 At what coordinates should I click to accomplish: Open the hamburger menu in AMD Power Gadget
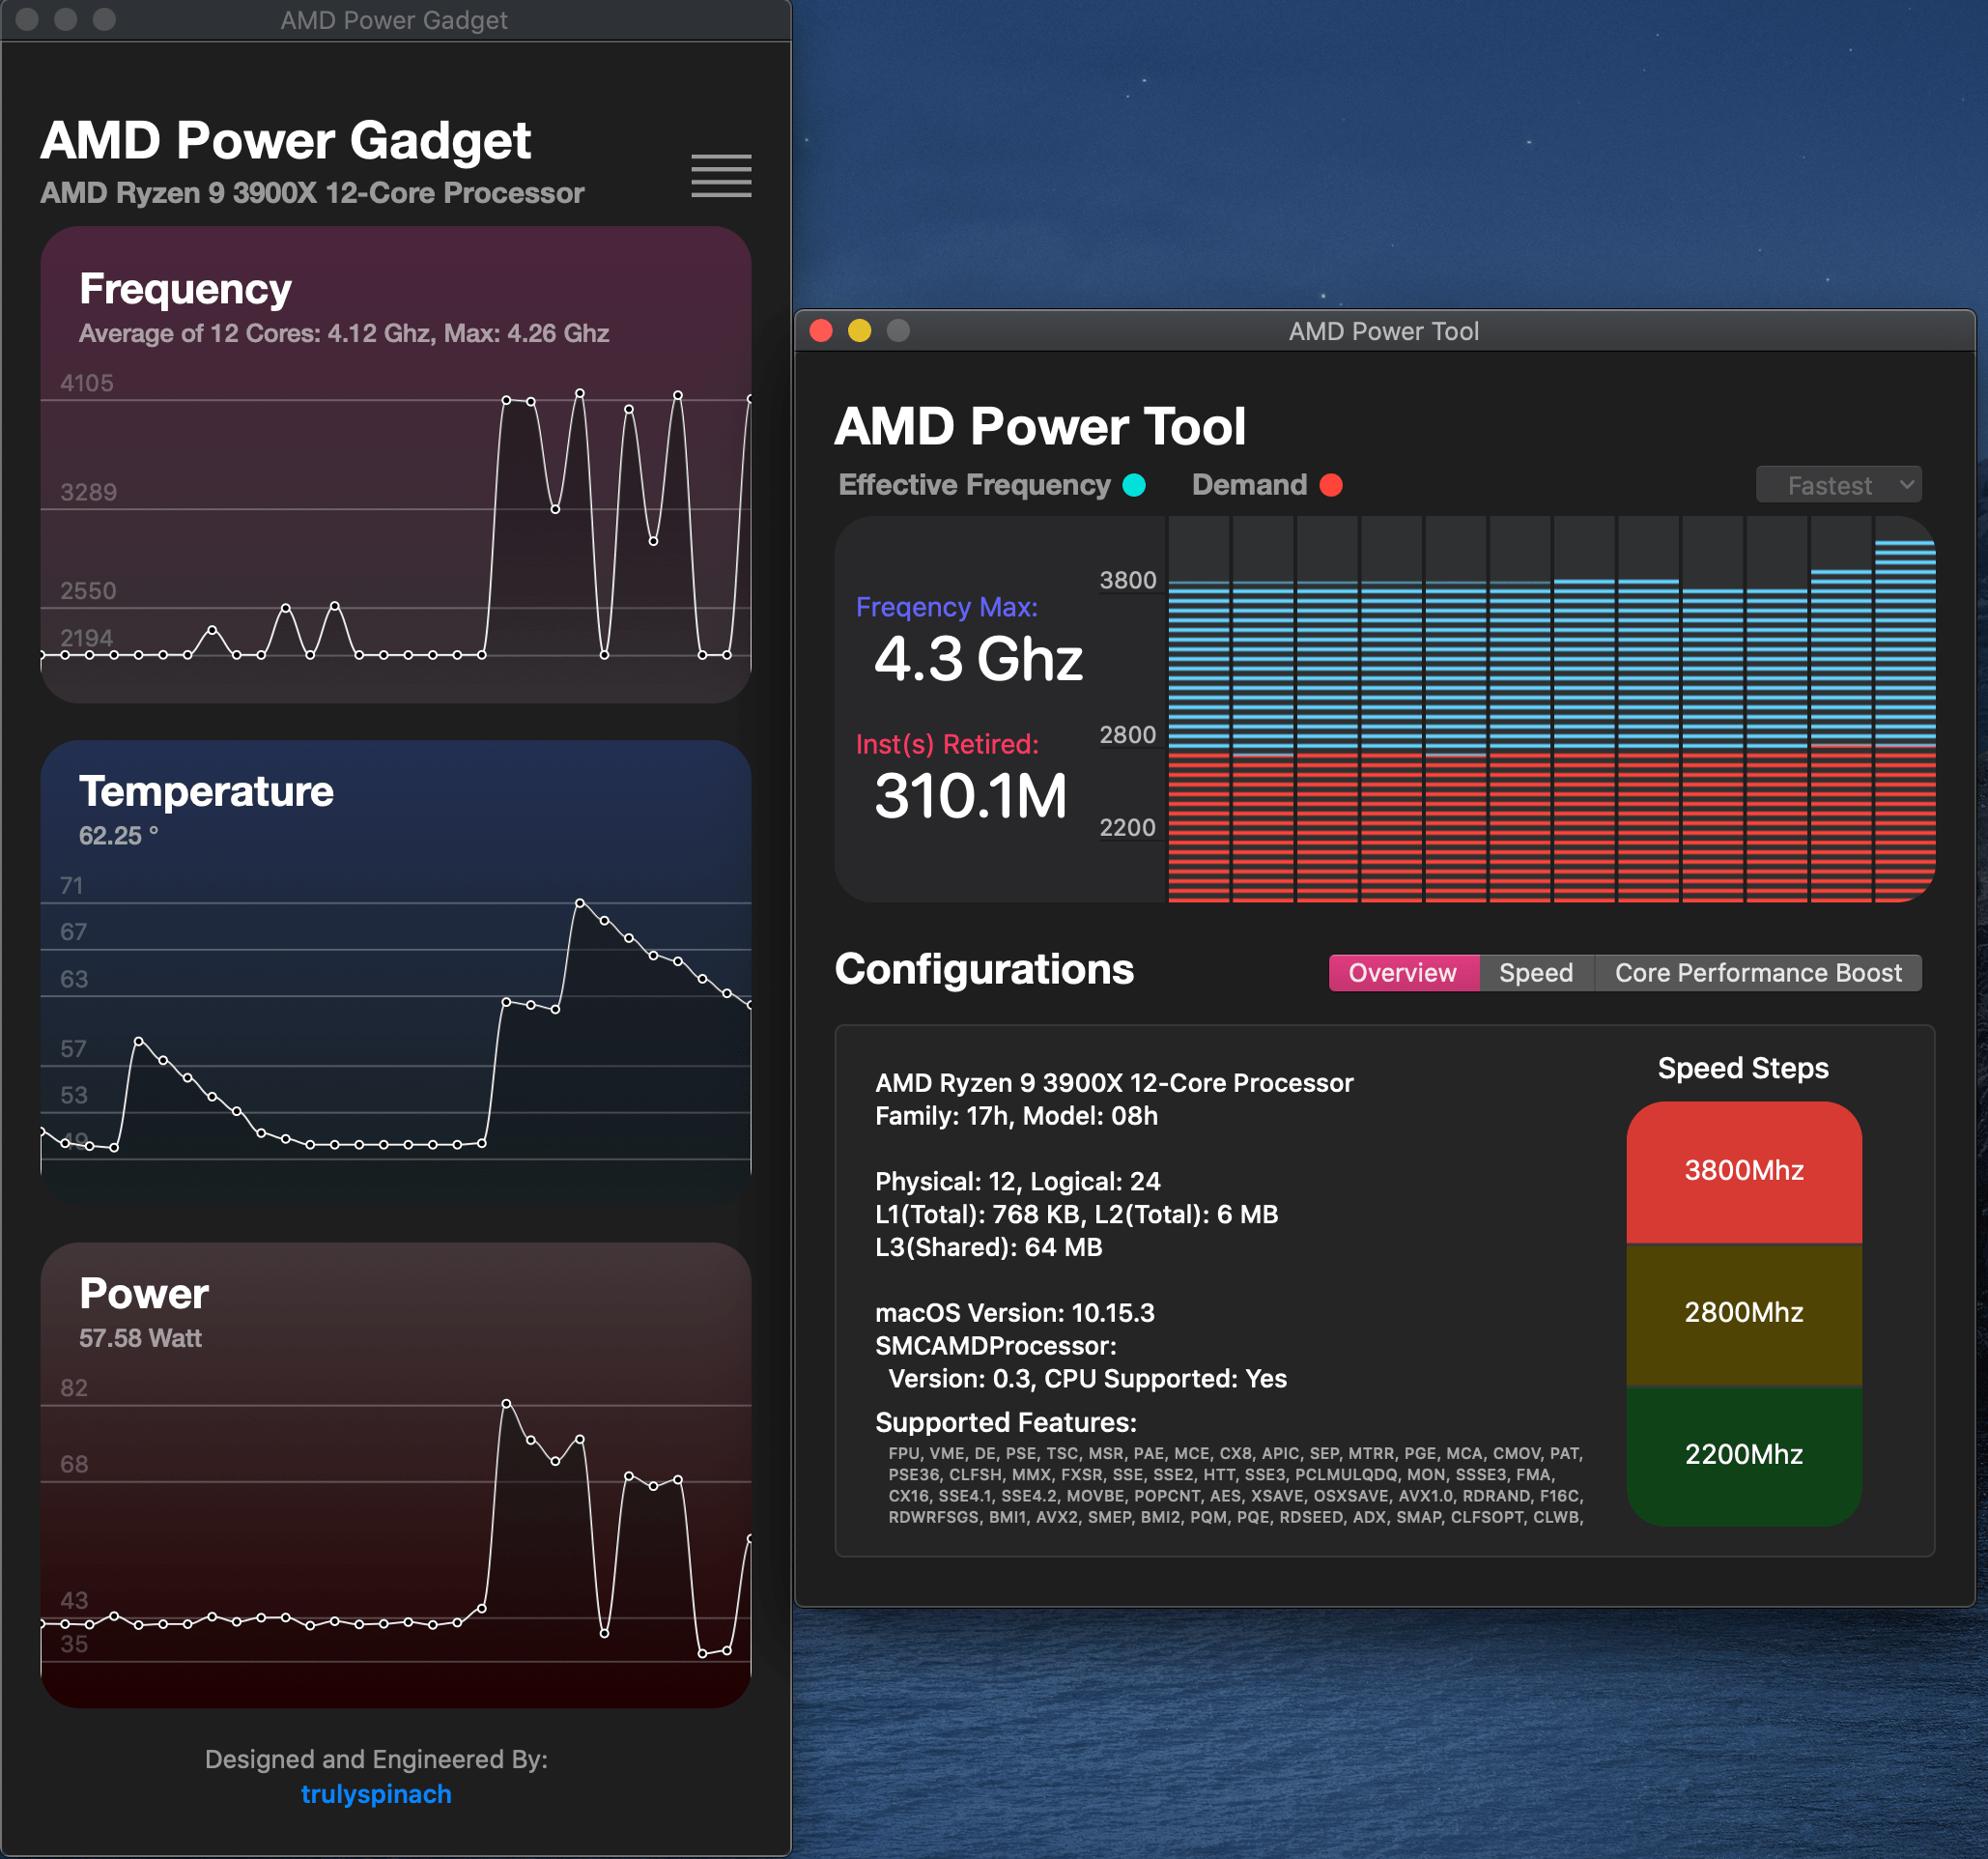(x=721, y=175)
